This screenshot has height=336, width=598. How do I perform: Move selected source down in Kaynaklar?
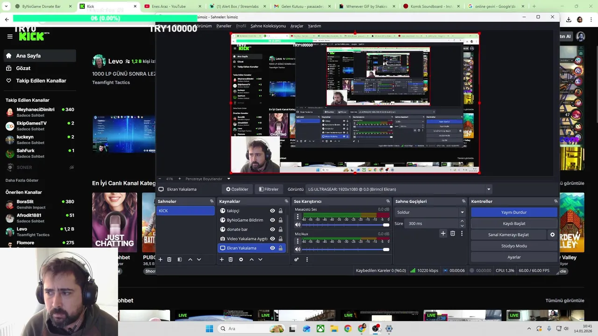(x=260, y=259)
